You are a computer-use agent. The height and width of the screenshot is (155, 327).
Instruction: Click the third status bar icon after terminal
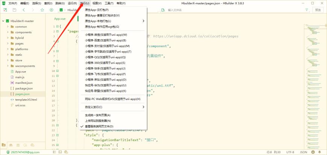pos(66,152)
